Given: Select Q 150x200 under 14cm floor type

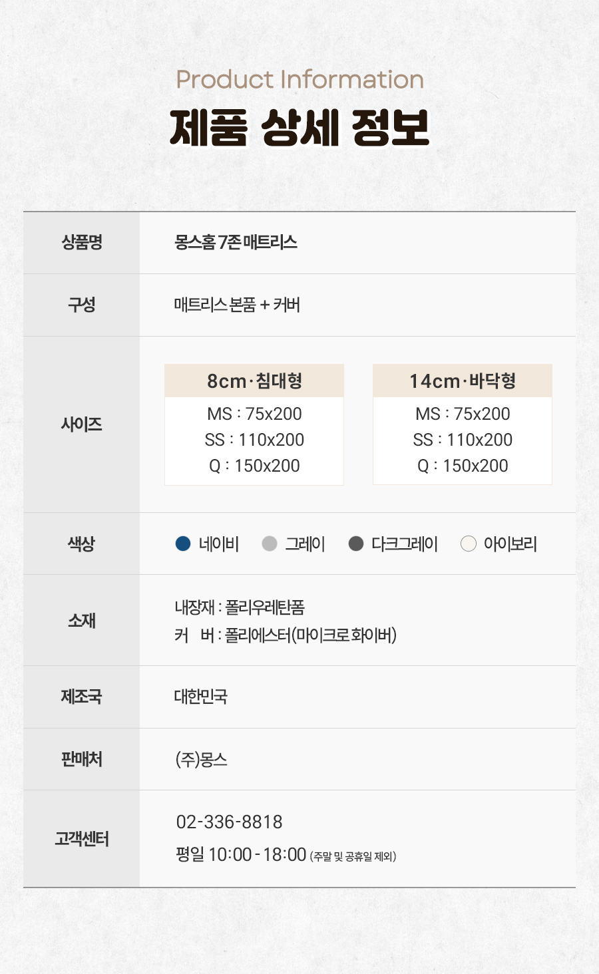Looking at the screenshot, I should (x=463, y=466).
